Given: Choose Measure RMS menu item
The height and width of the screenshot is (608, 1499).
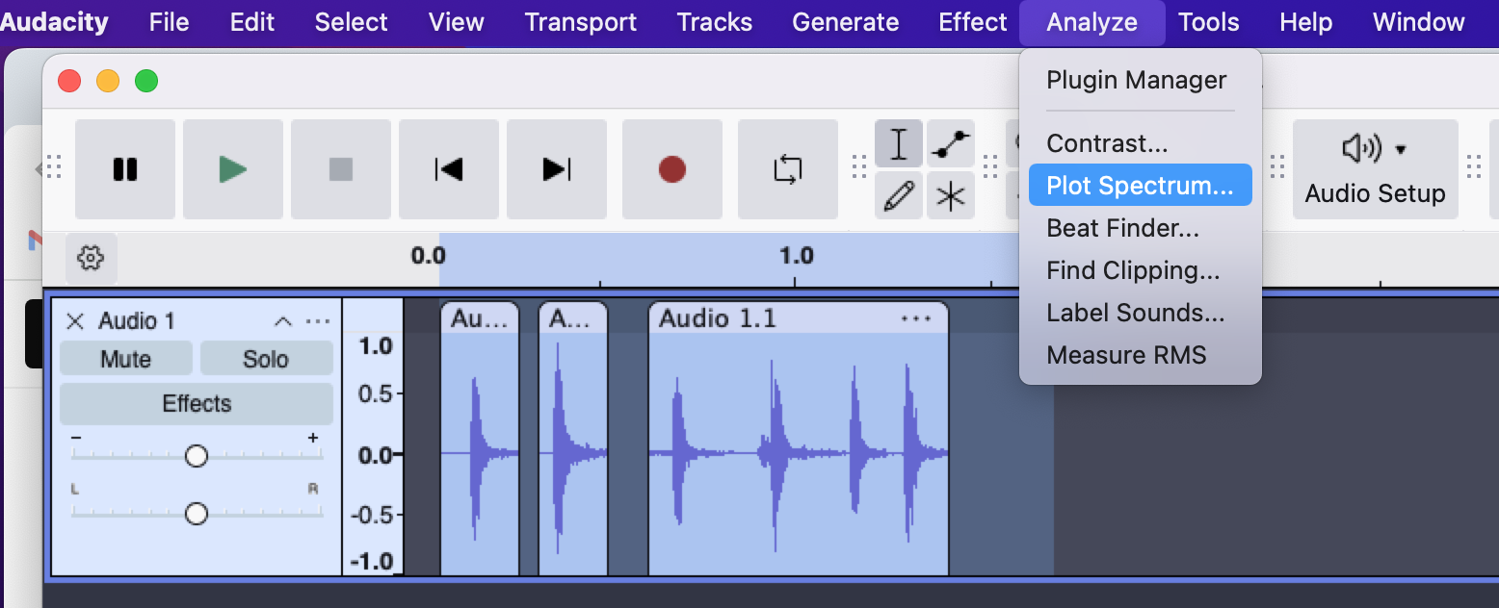Looking at the screenshot, I should pyautogui.click(x=1141, y=355).
